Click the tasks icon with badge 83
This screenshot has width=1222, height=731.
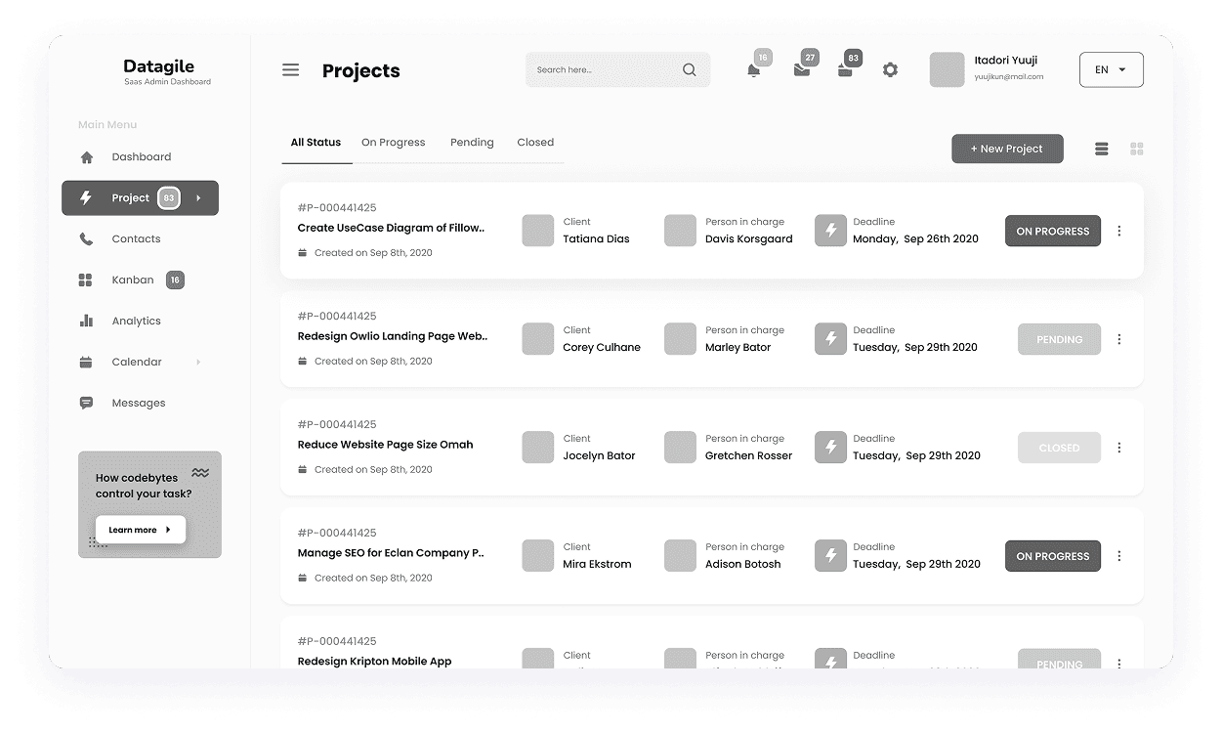click(847, 70)
